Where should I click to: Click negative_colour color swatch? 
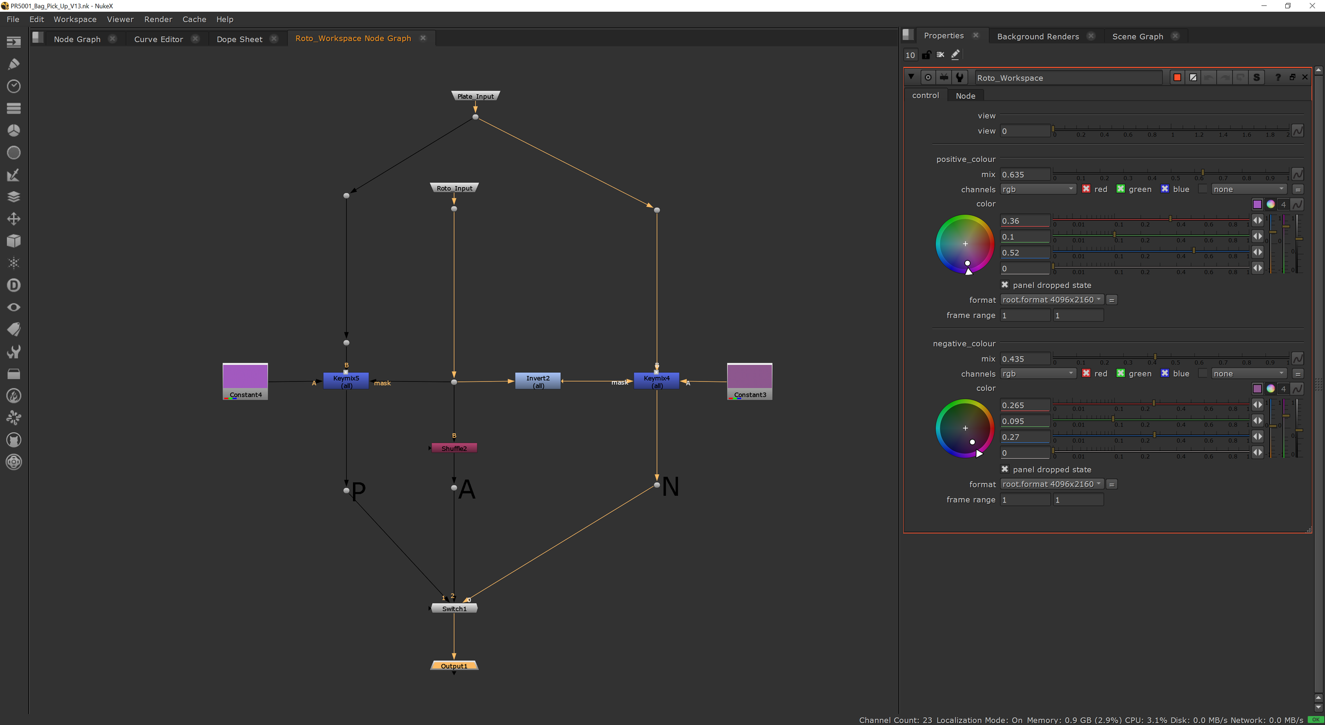[1257, 389]
